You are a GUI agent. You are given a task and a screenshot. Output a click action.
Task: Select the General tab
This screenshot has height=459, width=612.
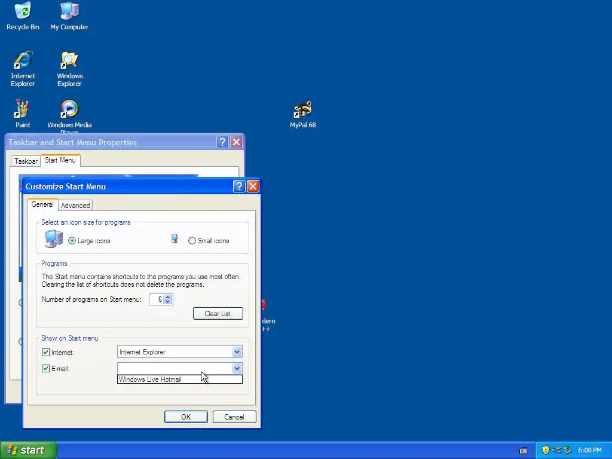42,204
